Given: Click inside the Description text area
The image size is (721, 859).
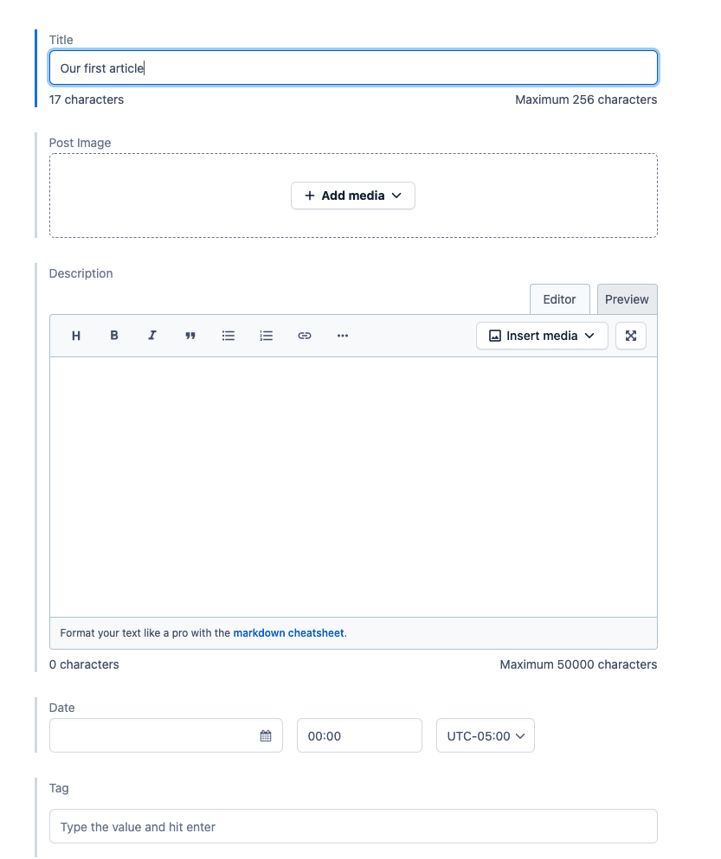Looking at the screenshot, I should (x=353, y=486).
